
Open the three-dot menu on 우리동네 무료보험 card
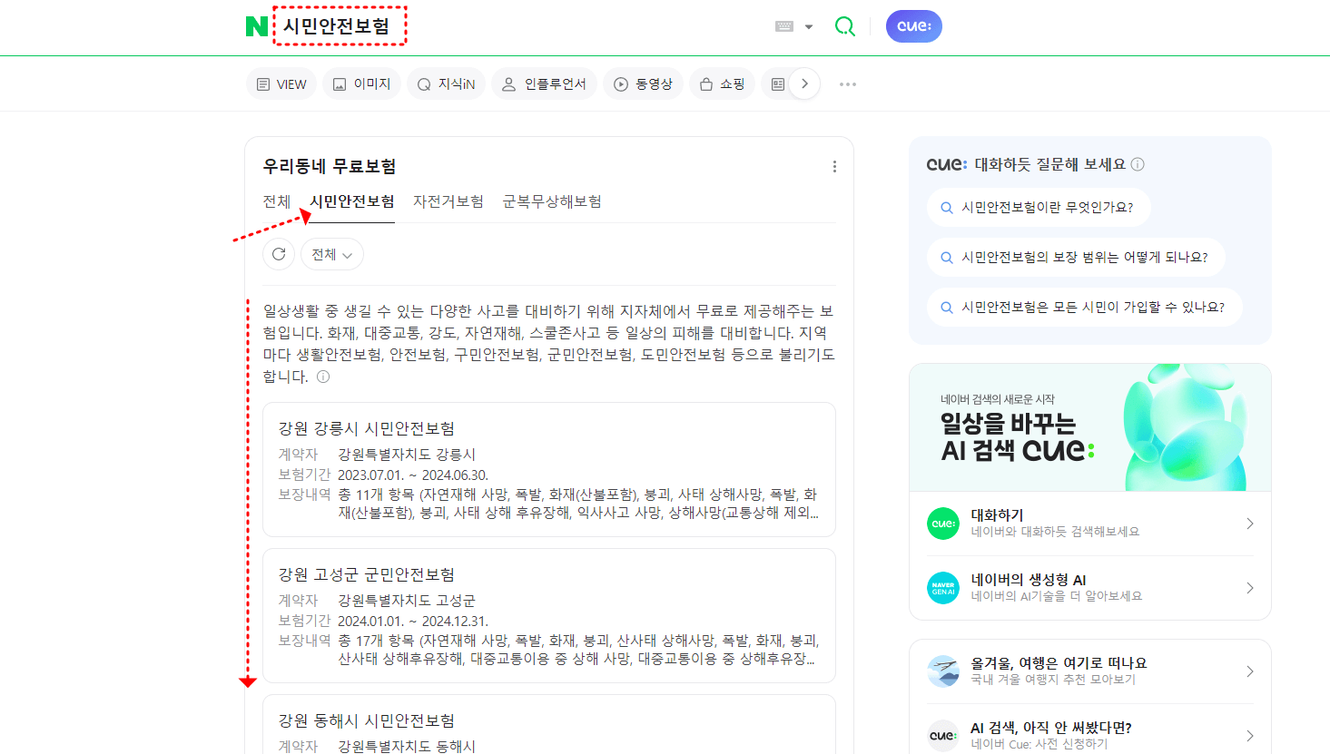tap(834, 166)
